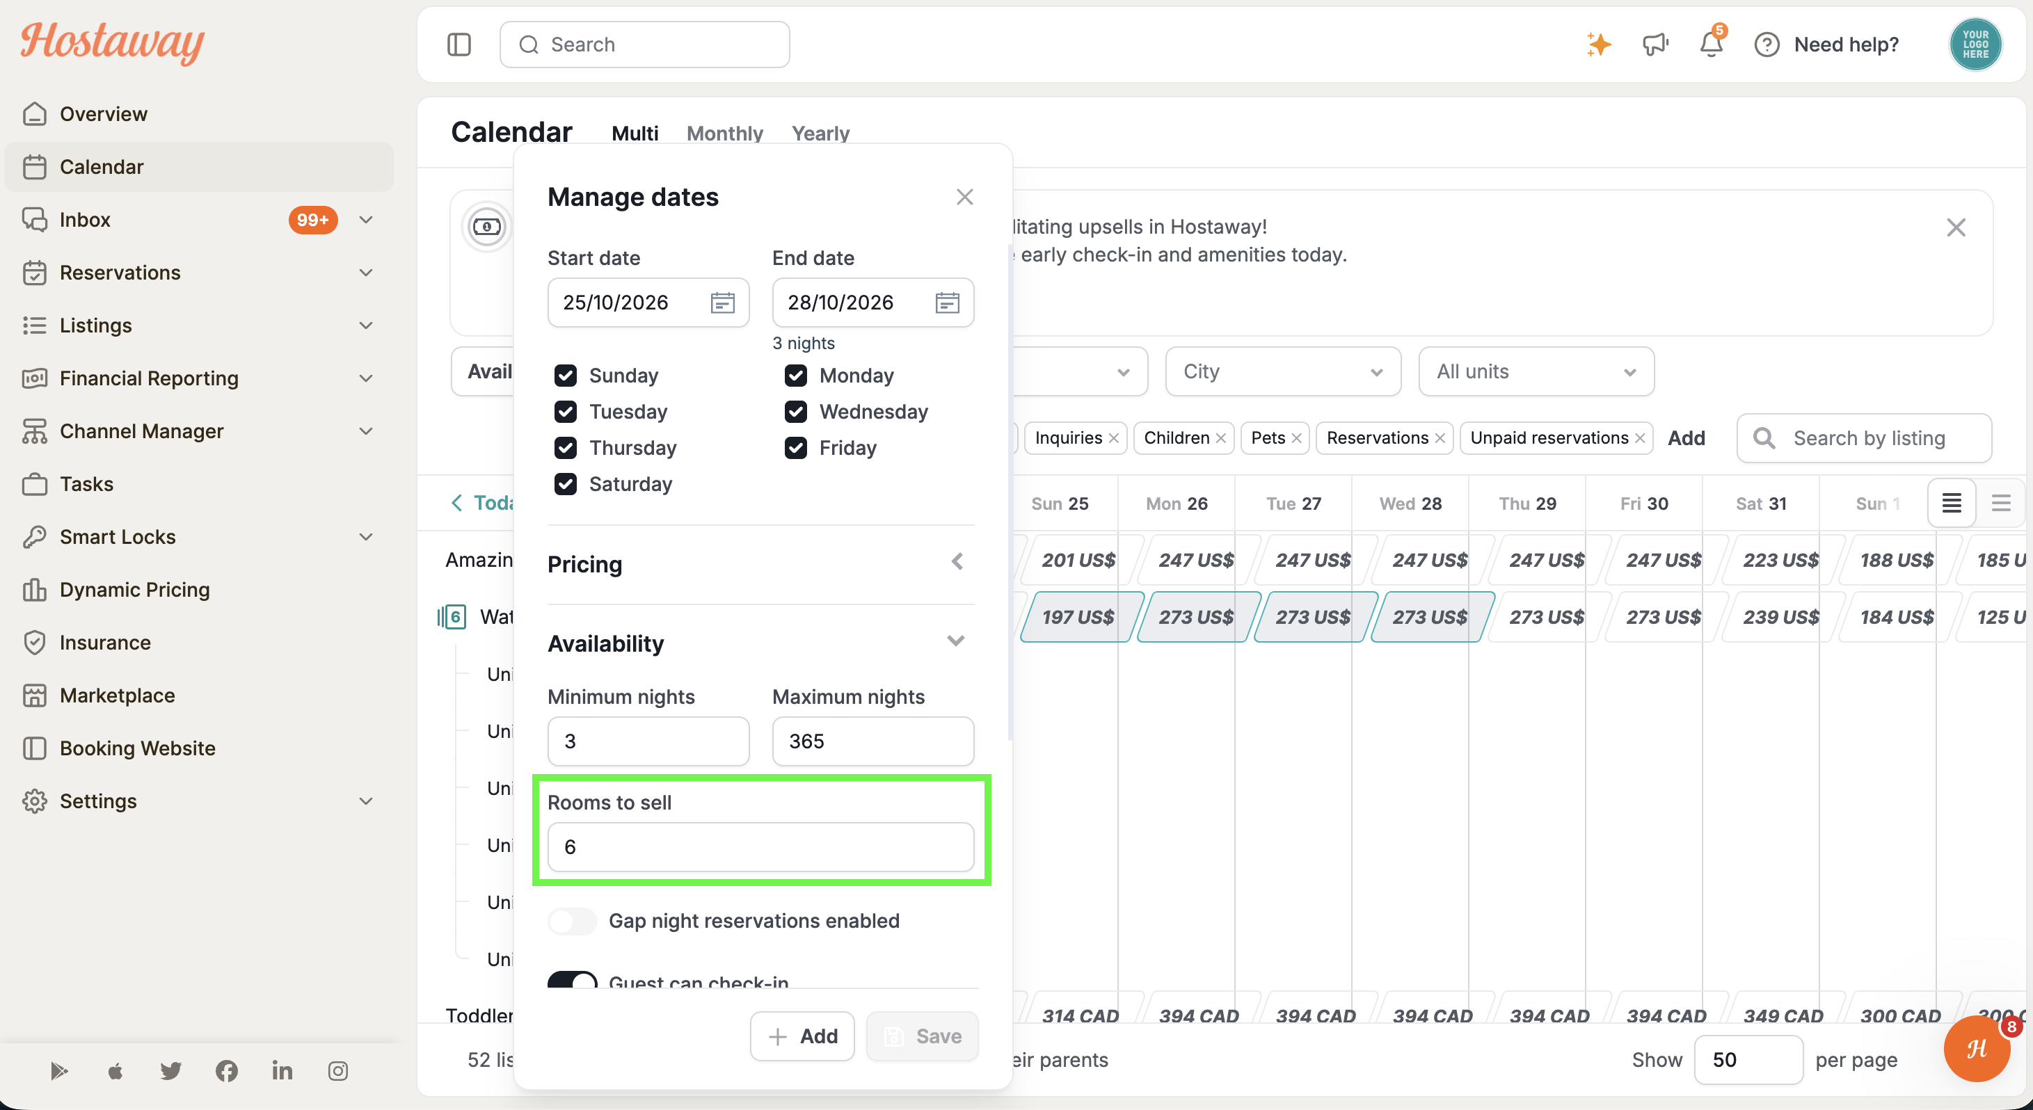Open the notifications bell
Image resolution: width=2033 pixels, height=1110 pixels.
1711,45
